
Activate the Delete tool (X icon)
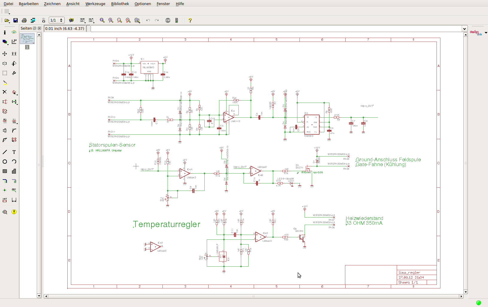point(5,92)
